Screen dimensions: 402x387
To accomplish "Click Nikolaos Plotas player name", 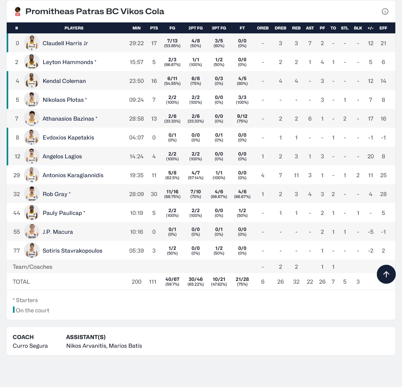I will 63,100.
